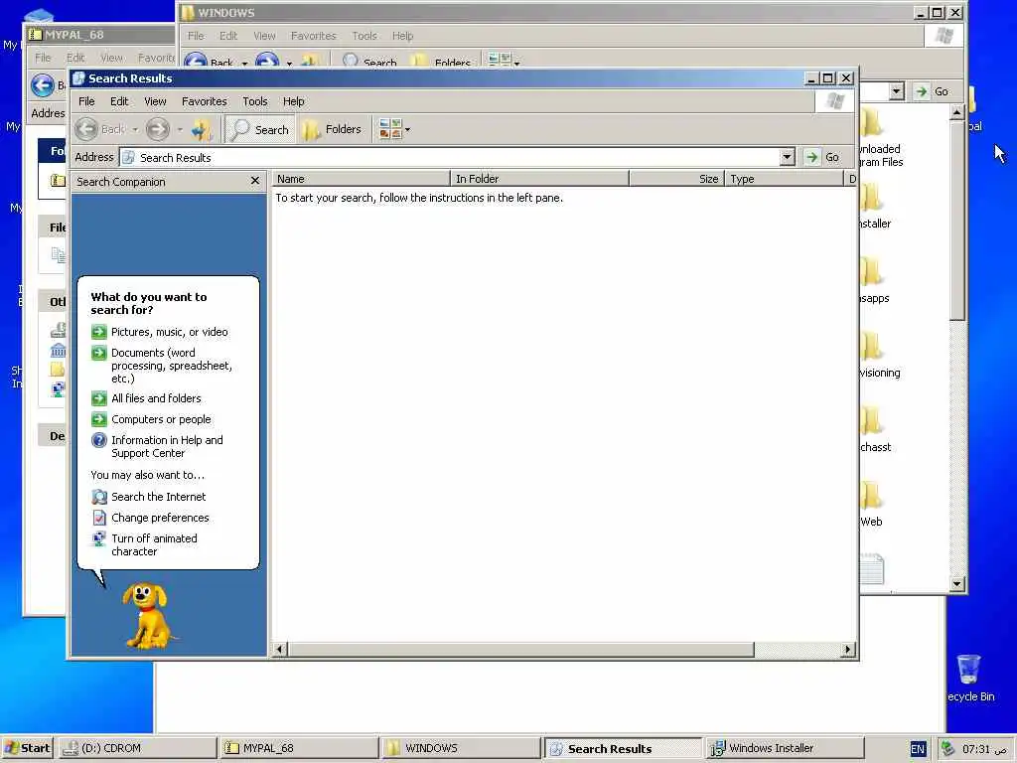Click green arrow icon beside All files and folders

coord(98,398)
